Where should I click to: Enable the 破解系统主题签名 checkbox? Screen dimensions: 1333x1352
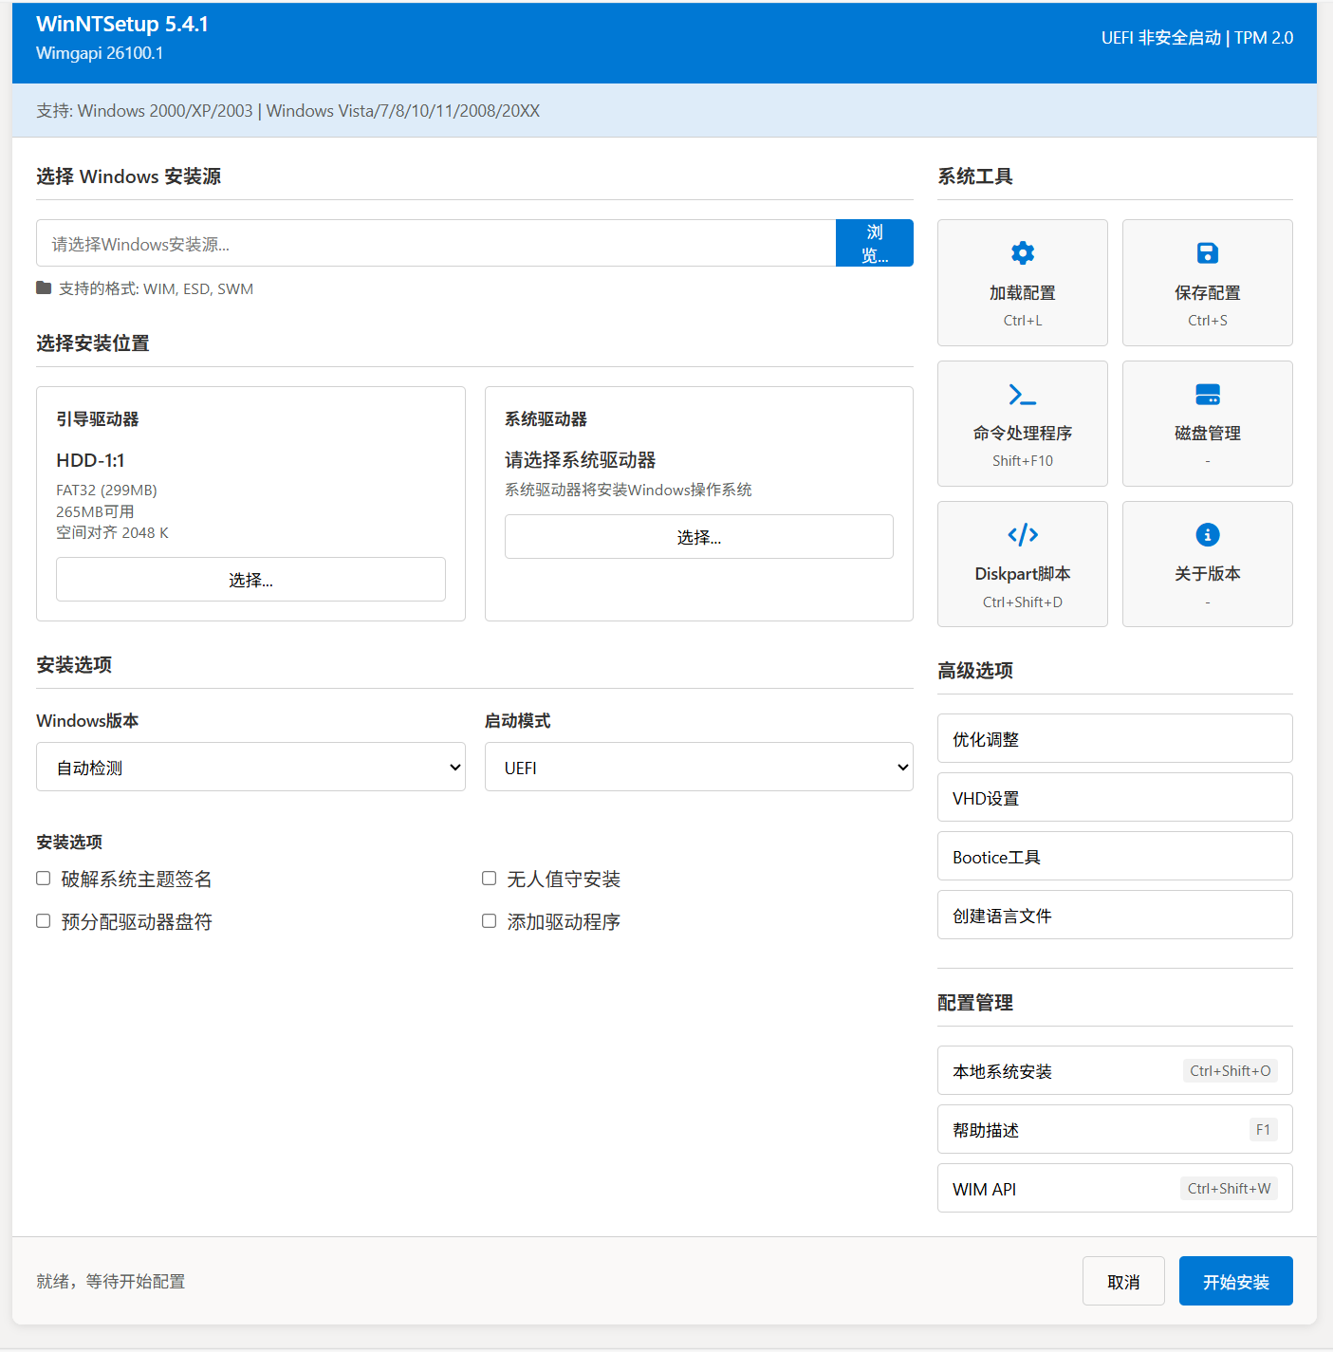point(44,879)
